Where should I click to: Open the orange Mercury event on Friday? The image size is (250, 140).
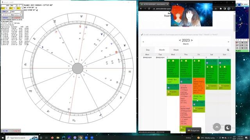[x=199, y=86]
